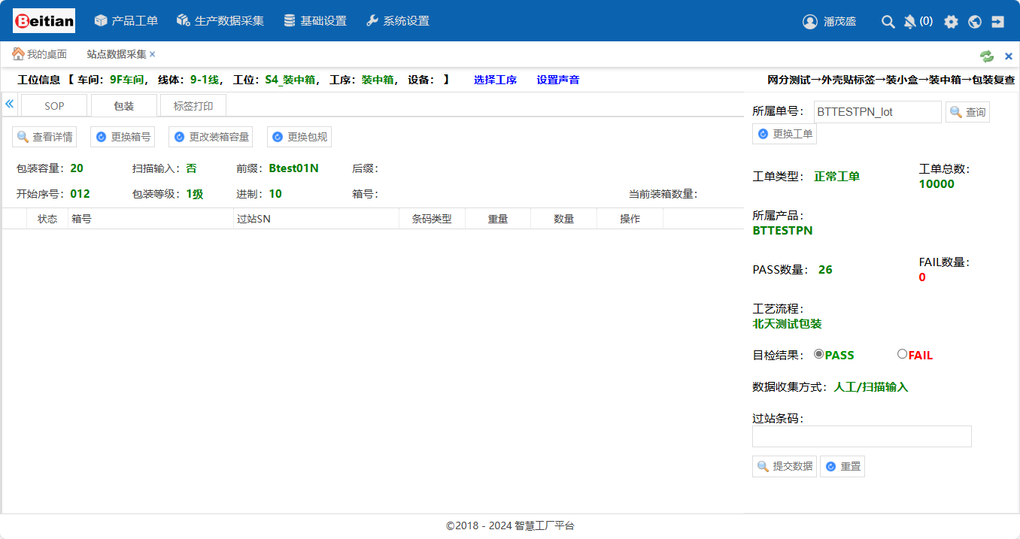Select the FAIL radio button
Image resolution: width=1020 pixels, height=539 pixels.
pos(903,354)
